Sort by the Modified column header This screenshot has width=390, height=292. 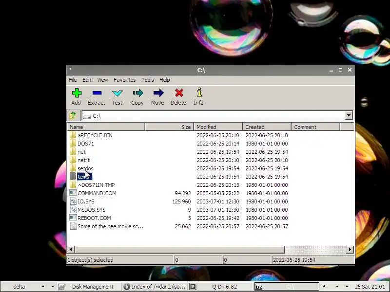tap(218, 127)
